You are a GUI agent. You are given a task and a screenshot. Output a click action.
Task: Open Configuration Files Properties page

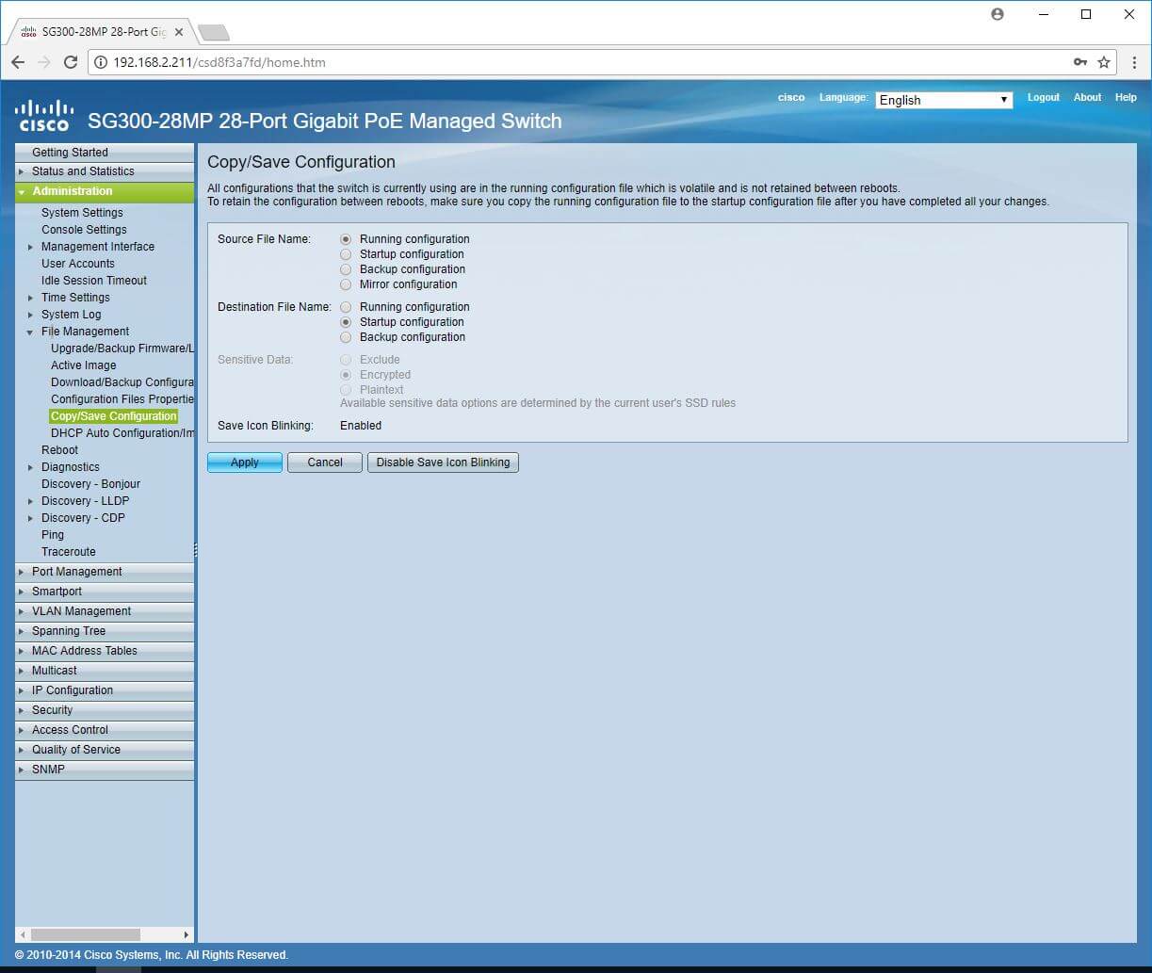click(x=122, y=399)
